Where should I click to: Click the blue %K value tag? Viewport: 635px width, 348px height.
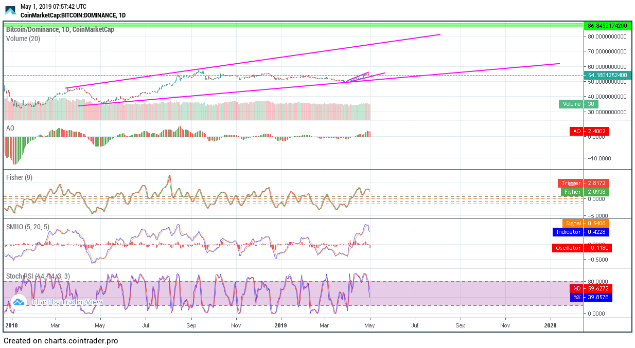591,297
